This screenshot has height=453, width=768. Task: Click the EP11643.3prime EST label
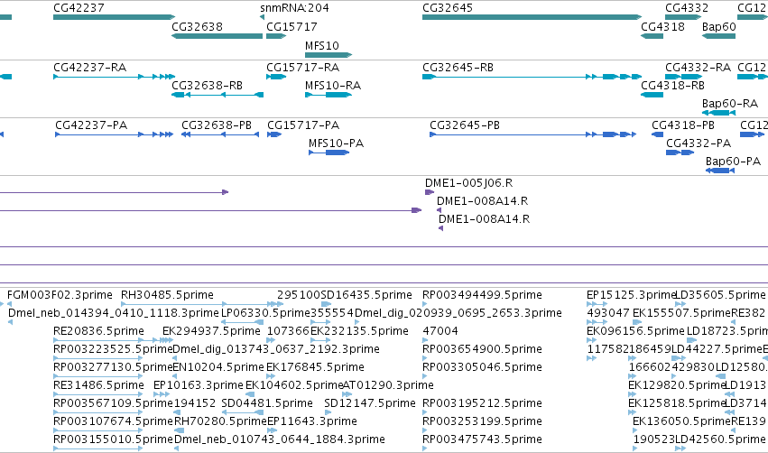click(311, 421)
